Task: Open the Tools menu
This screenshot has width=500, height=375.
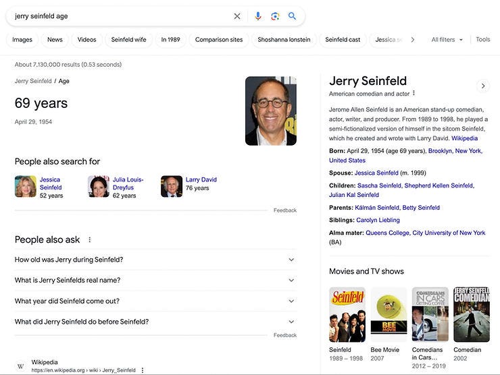Action: tap(483, 40)
